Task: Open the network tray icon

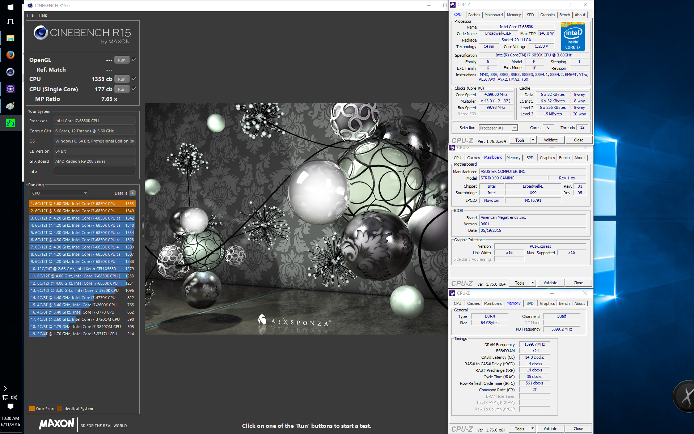Action: coord(5,397)
